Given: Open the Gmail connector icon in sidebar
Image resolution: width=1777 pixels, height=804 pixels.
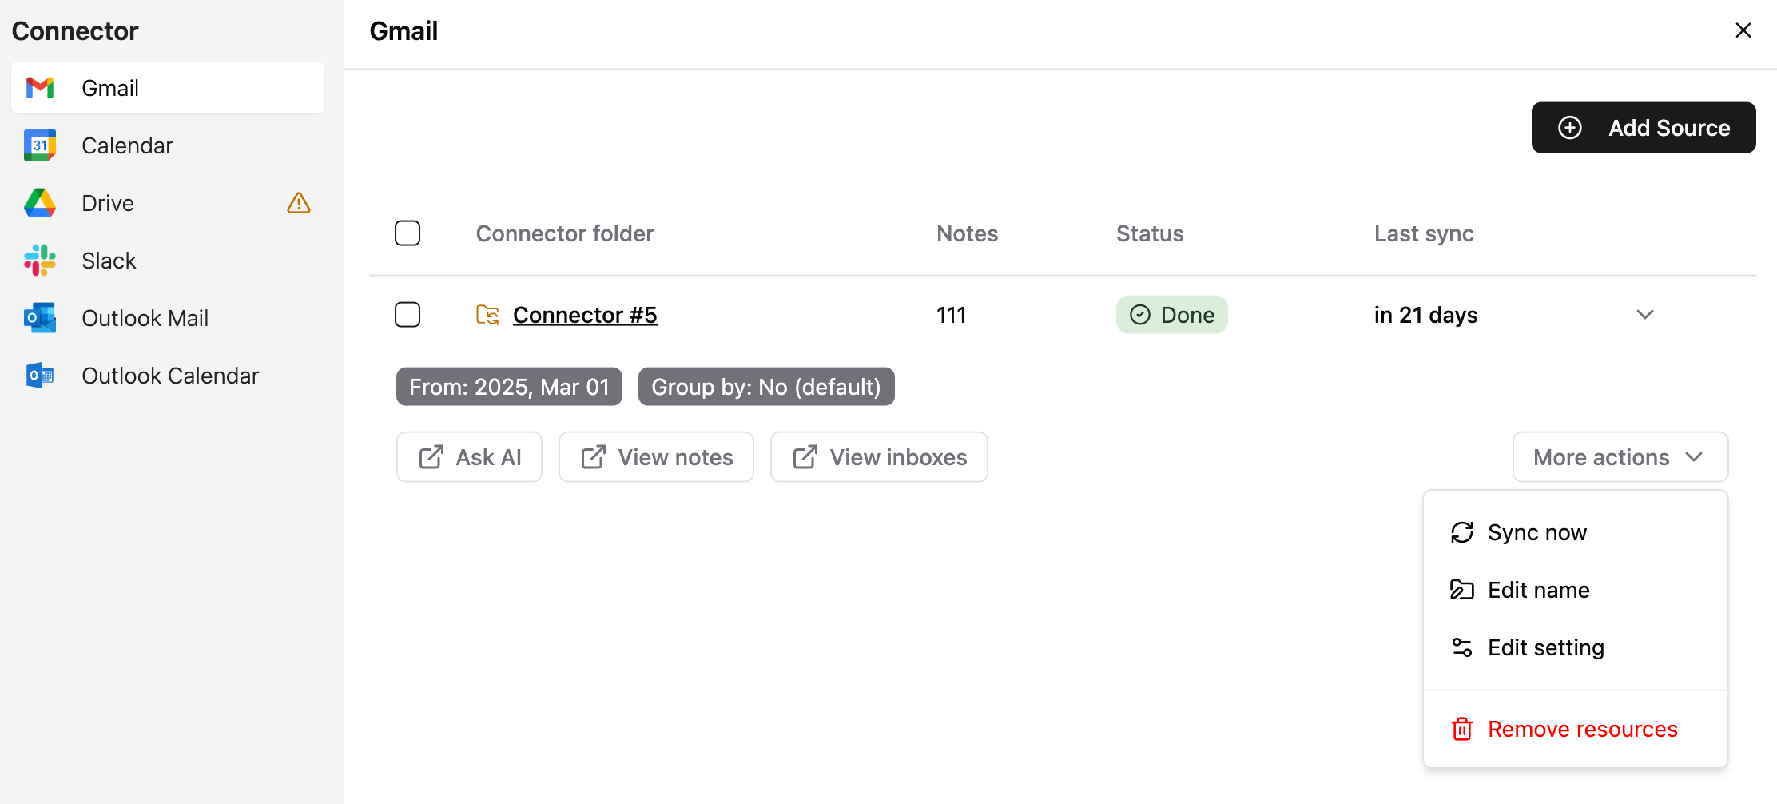Looking at the screenshot, I should [40, 88].
